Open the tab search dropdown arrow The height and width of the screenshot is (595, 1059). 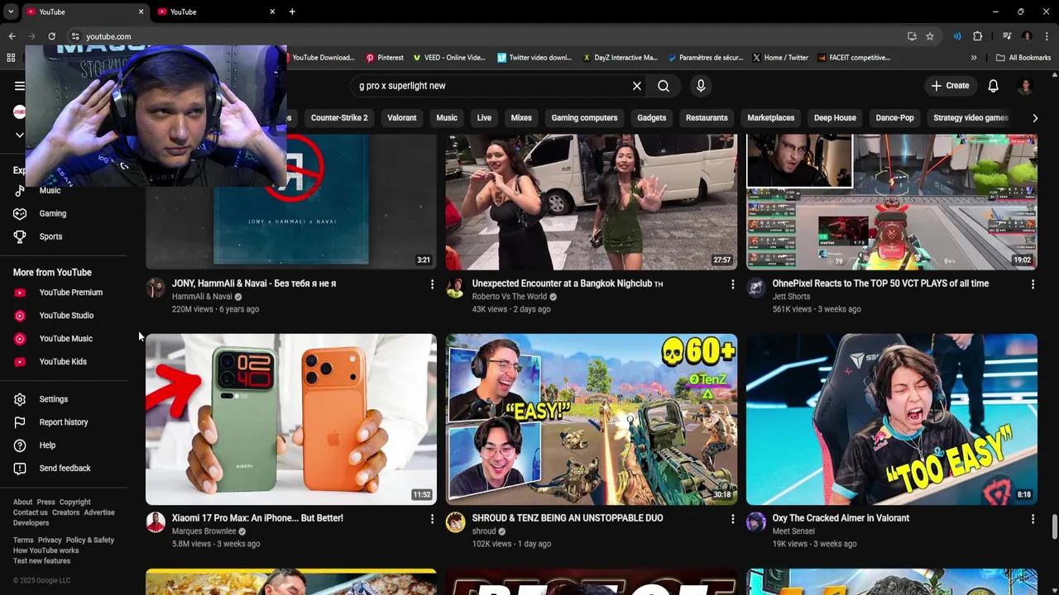tap(11, 12)
